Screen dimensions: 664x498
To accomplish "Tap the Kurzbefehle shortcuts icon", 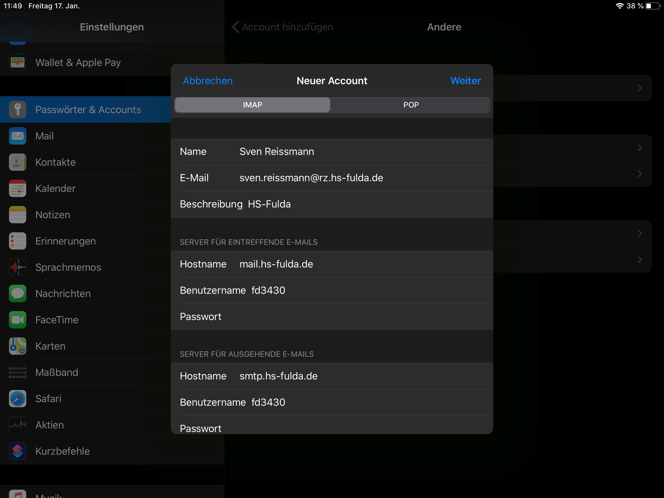I will pyautogui.click(x=17, y=451).
